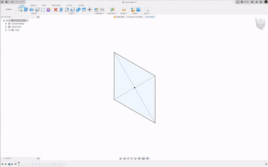Click the Select tool icon

tap(147, 10)
